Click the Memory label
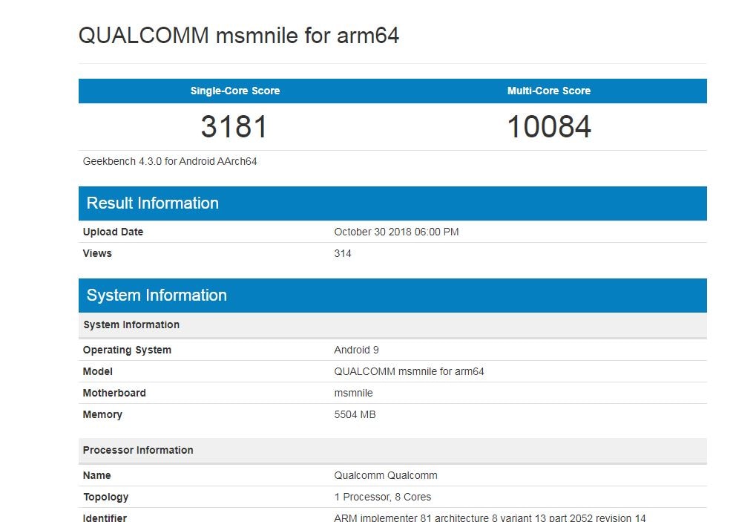Image resolution: width=733 pixels, height=522 pixels. pos(102,415)
